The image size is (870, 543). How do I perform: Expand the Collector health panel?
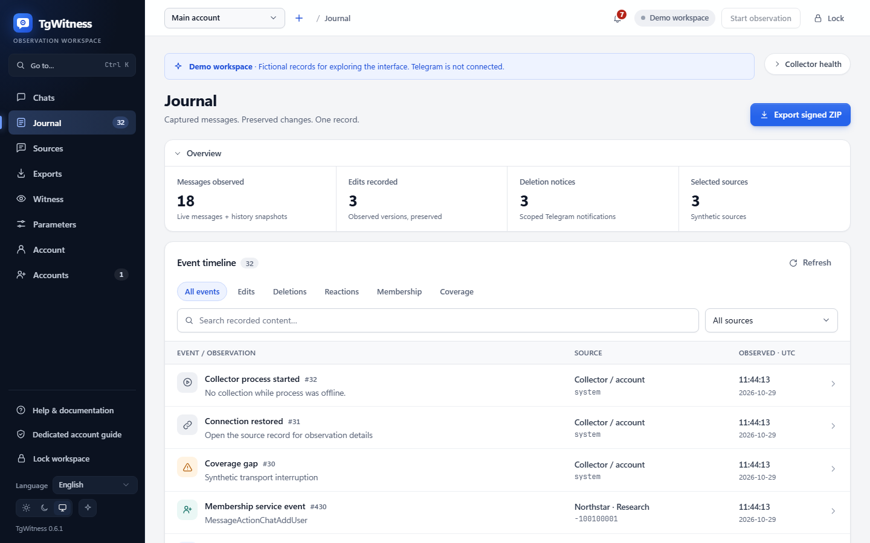coord(807,64)
